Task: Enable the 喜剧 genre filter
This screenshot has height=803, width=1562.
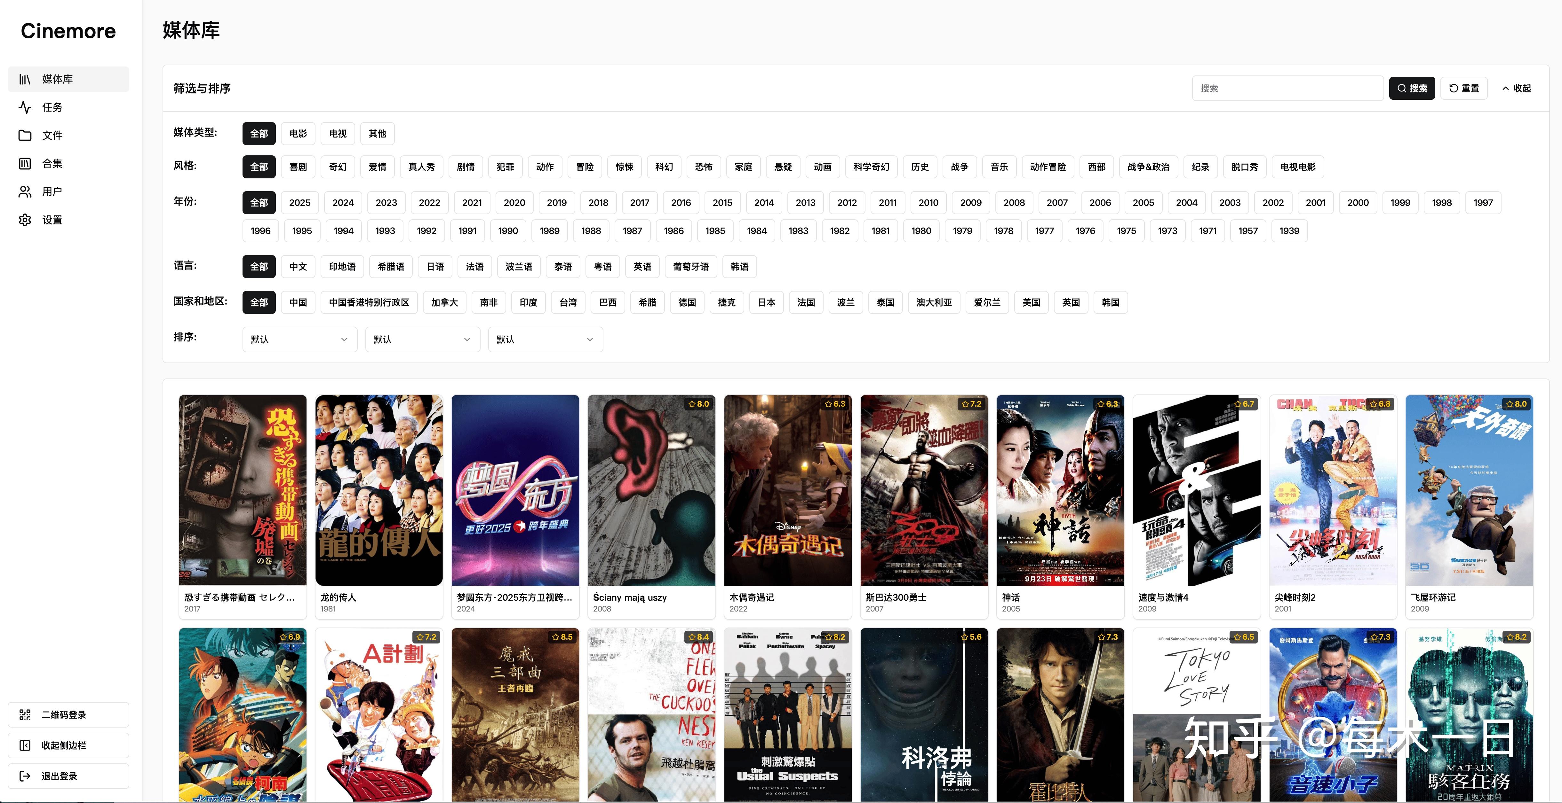Action: [x=298, y=167]
